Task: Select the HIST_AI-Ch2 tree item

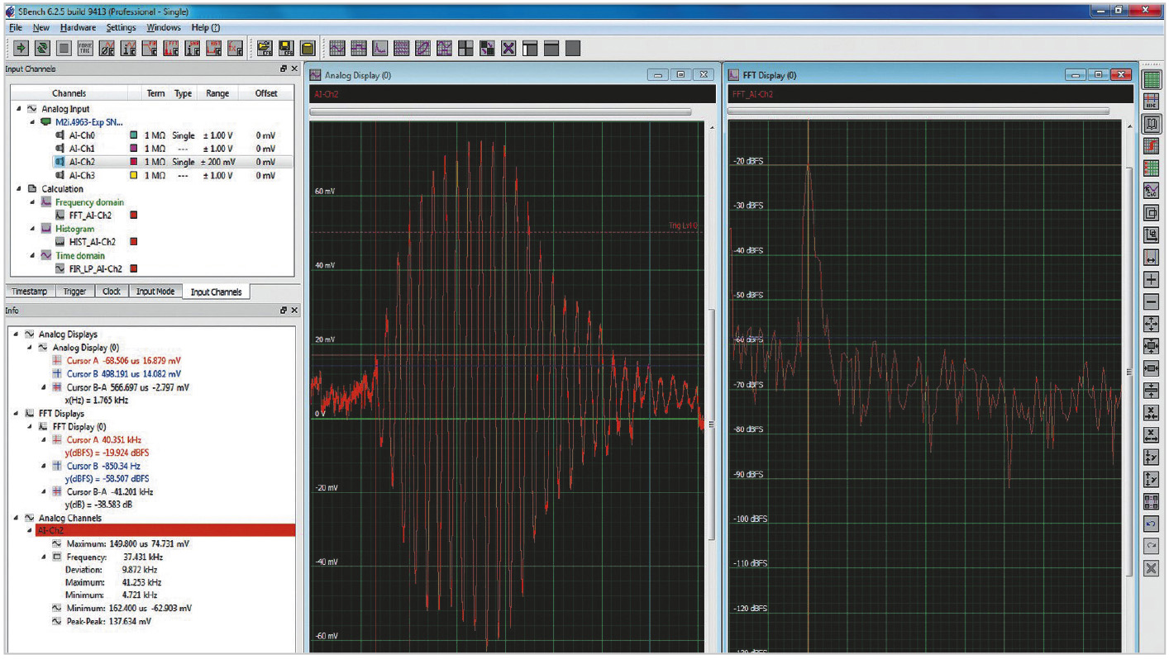Action: coord(92,242)
